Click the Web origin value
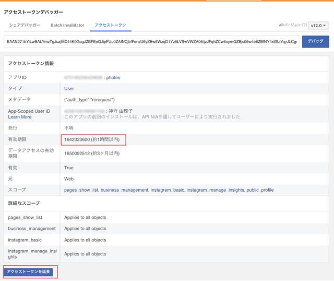This screenshot has height=281, width=334. pyautogui.click(x=69, y=179)
